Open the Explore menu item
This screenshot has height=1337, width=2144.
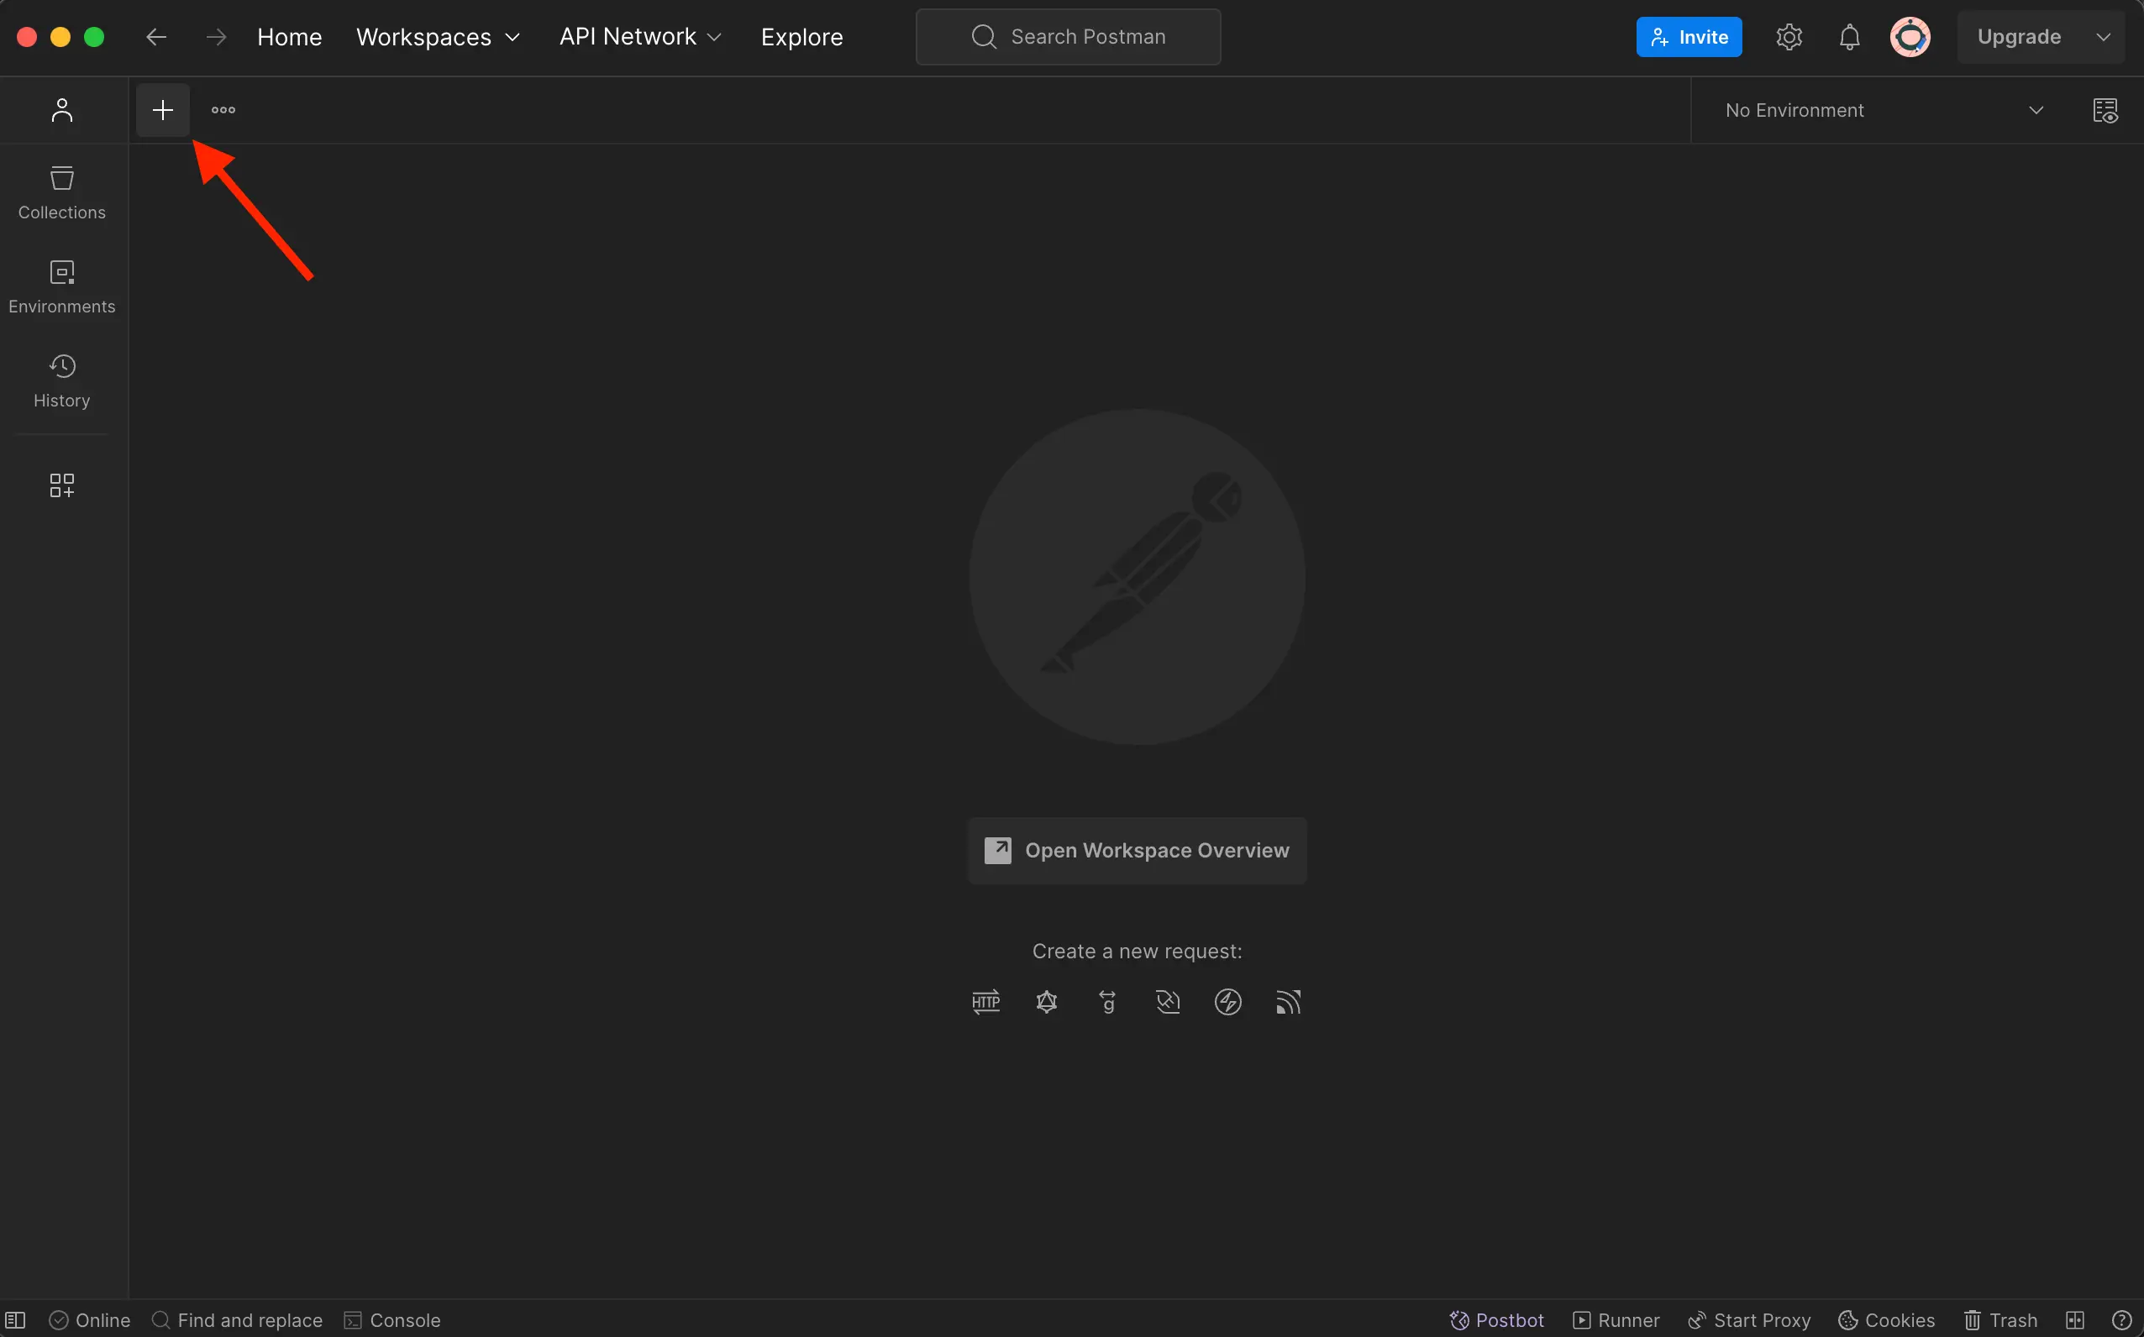801,37
